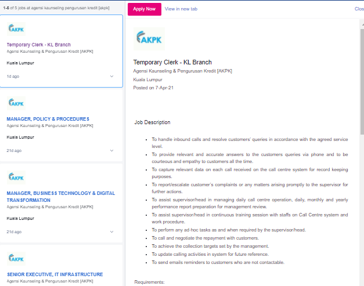Viewport: 364px width, 286px height.
Task: Click company name on Policy & Procedures card
Action: [50, 125]
